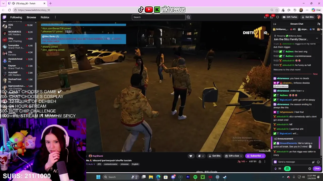Open funnymike channel in sidebar
Image resolution: width=323 pixels, height=181 pixels.
[18, 47]
